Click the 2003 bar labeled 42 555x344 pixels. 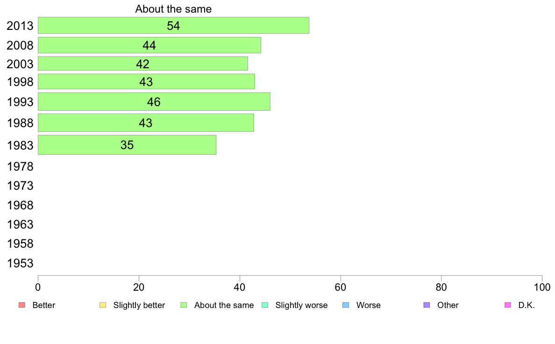[142, 64]
